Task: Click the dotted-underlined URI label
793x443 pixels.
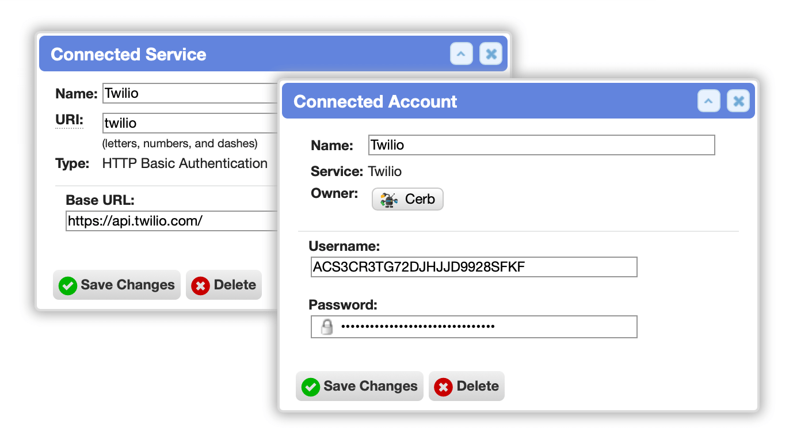Action: coord(70,120)
